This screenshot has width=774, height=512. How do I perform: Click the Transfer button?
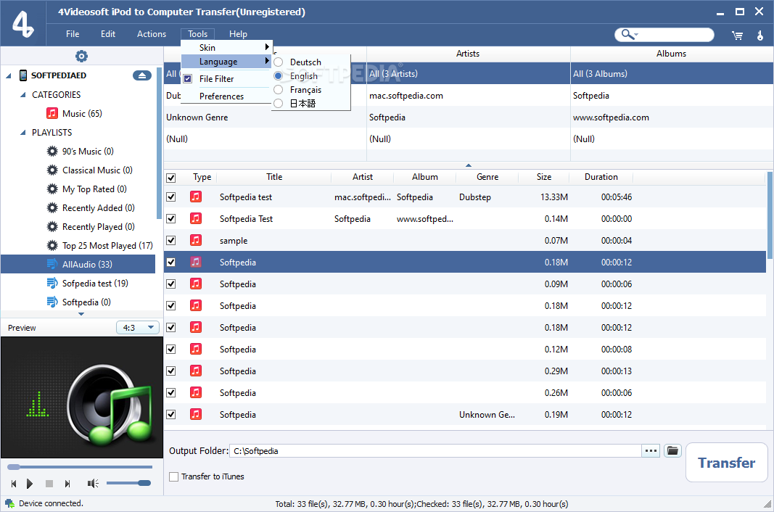pyautogui.click(x=726, y=463)
